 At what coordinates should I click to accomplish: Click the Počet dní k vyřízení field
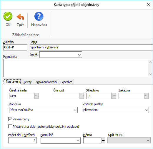(22, 140)
